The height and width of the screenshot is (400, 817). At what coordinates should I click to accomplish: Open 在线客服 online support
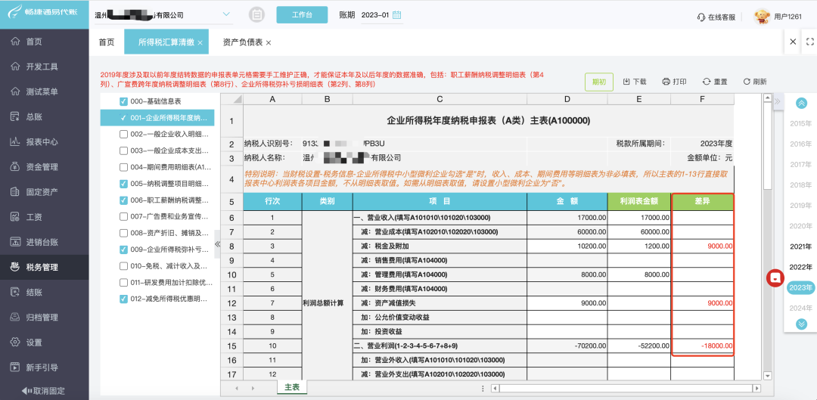click(x=716, y=17)
